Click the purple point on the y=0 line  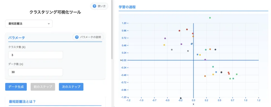205,60
